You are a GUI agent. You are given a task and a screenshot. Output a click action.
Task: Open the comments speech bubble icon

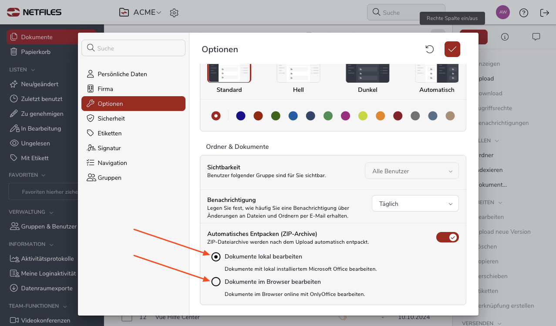[536, 37]
